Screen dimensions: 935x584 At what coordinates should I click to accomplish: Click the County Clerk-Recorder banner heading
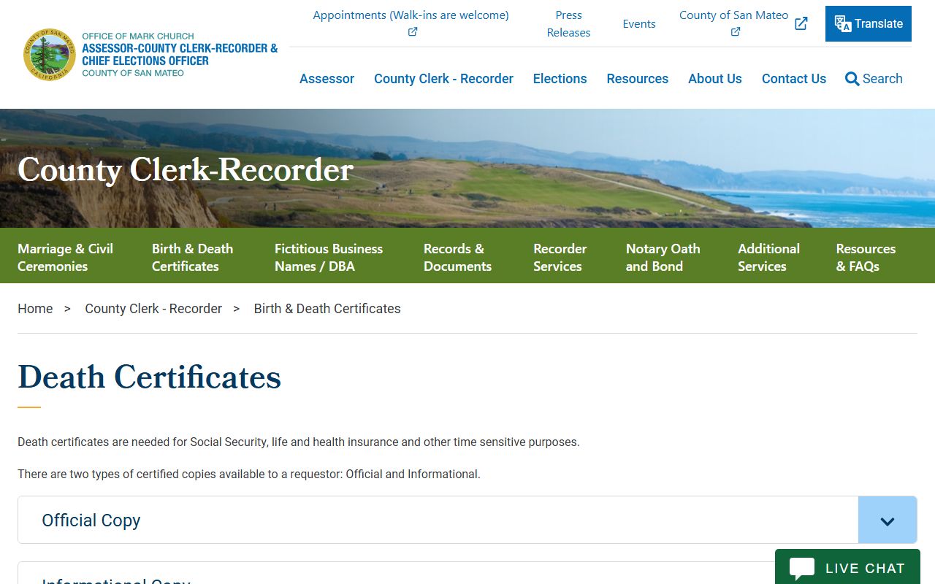click(186, 169)
